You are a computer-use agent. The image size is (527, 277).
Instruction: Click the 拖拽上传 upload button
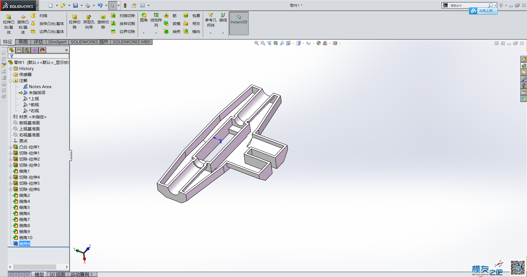pyautogui.click(x=483, y=11)
